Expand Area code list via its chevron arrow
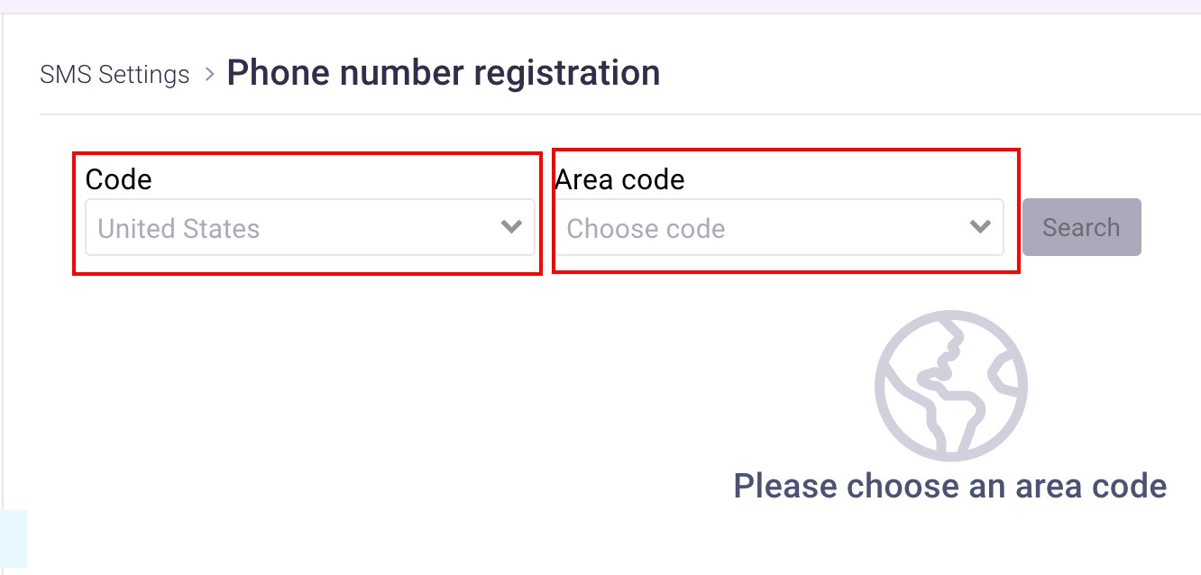This screenshot has width=1201, height=575. tap(980, 227)
